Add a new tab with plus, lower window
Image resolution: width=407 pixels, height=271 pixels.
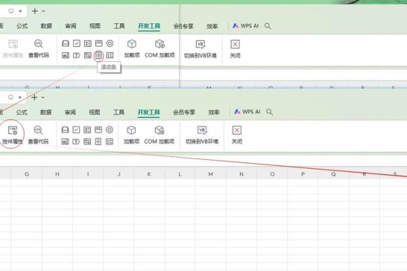tap(35, 98)
